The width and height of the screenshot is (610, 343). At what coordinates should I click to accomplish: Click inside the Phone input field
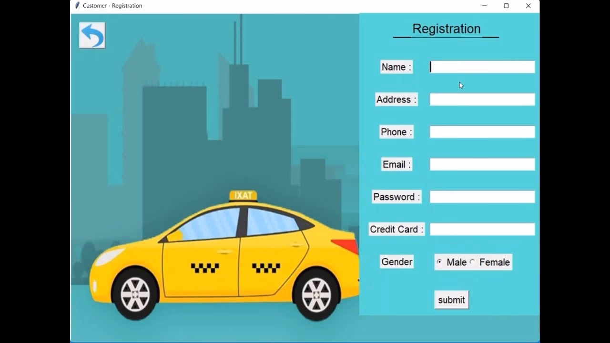[482, 131]
